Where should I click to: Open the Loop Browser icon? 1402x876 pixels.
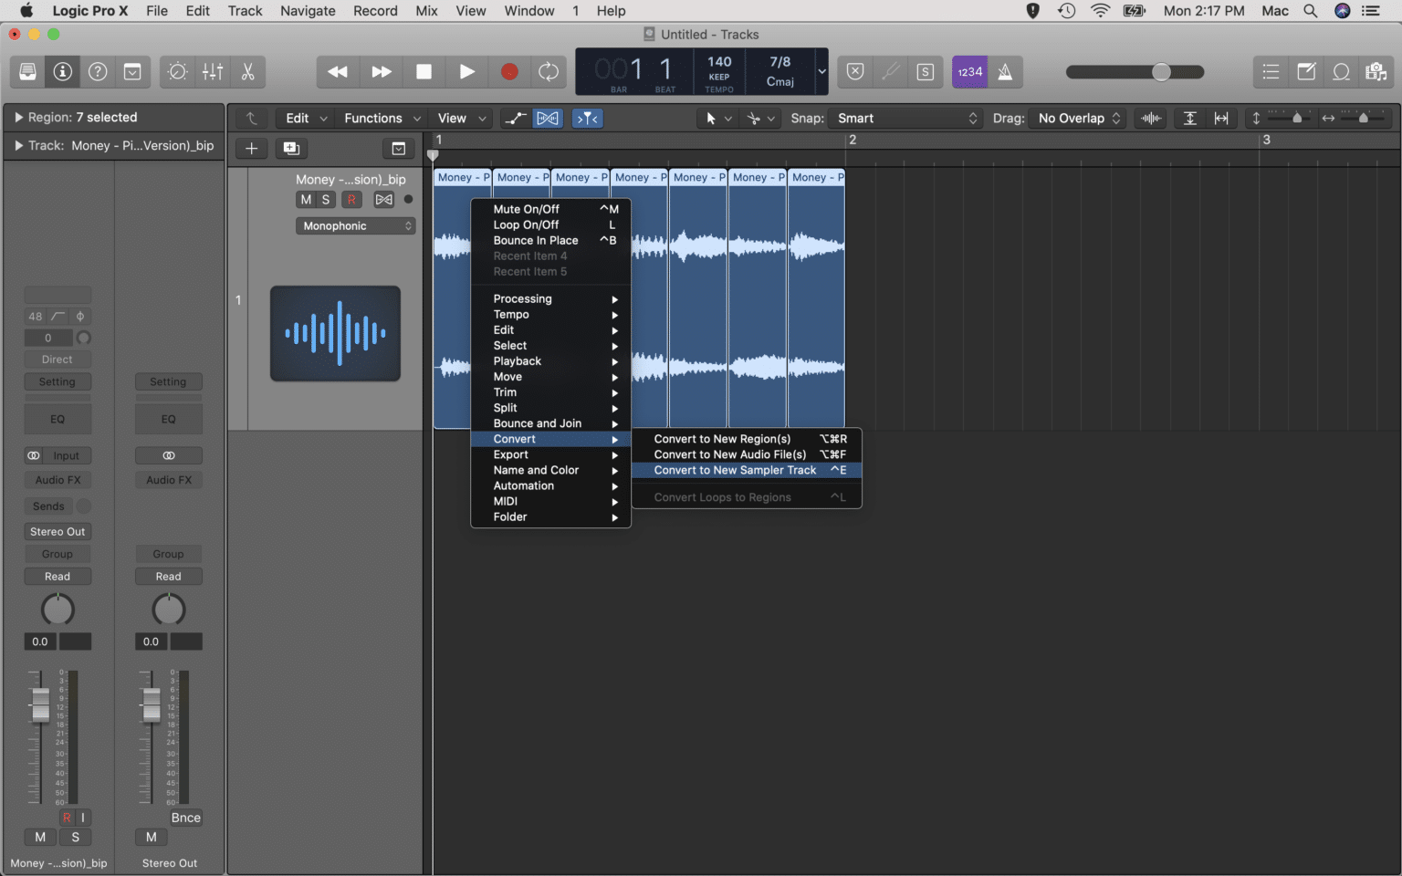click(1341, 72)
